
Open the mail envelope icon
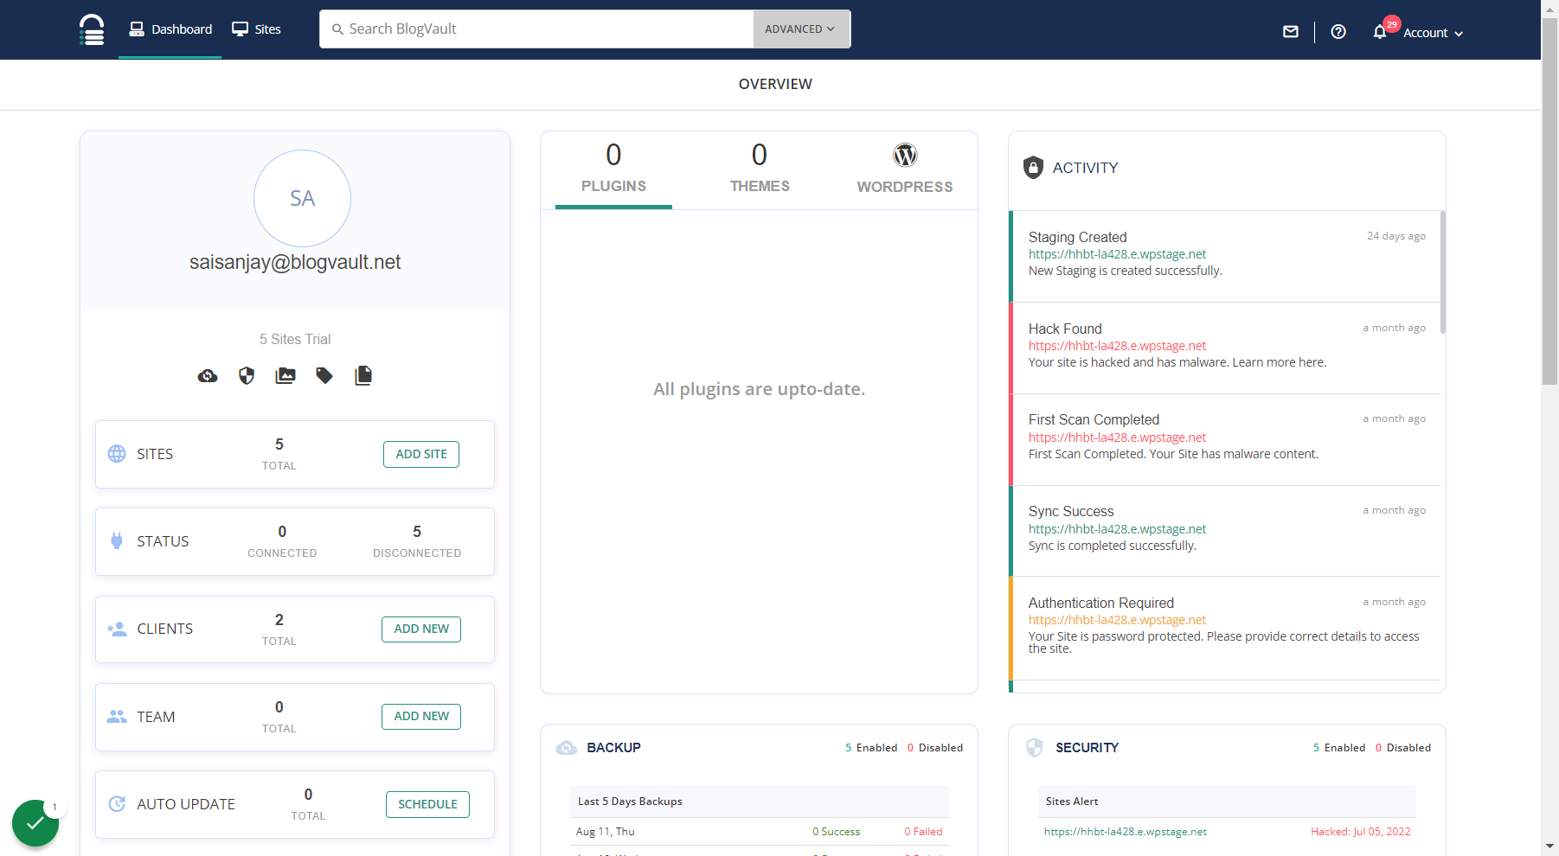(1291, 32)
